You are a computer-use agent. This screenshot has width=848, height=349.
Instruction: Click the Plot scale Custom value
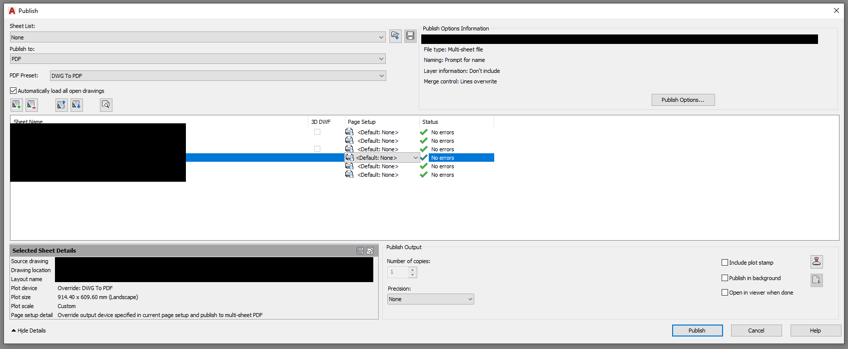66,306
